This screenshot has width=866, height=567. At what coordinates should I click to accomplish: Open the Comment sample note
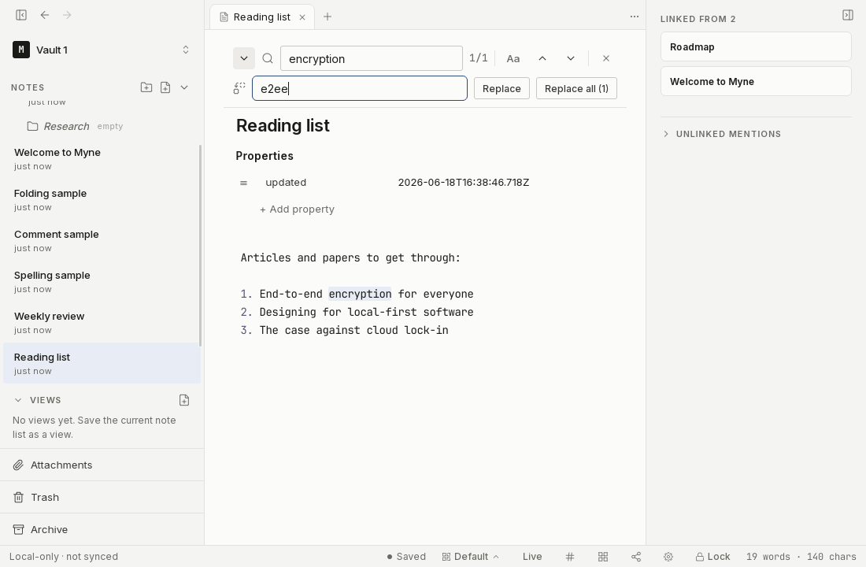102,240
